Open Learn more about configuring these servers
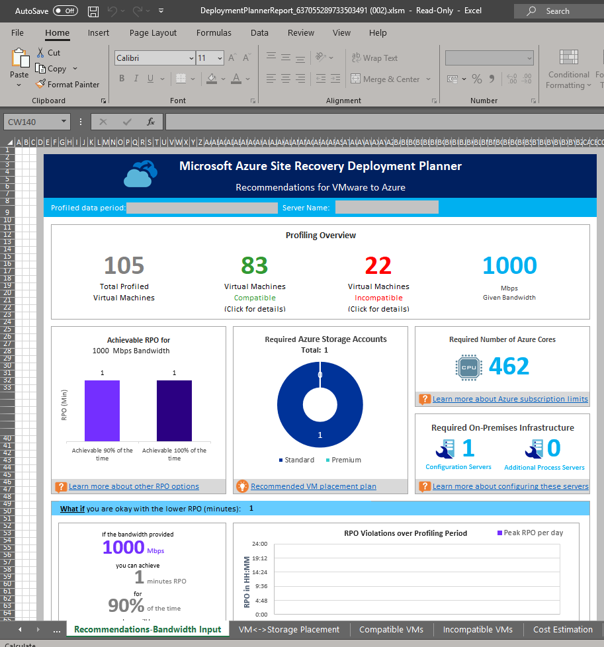604x647 pixels. coord(510,486)
